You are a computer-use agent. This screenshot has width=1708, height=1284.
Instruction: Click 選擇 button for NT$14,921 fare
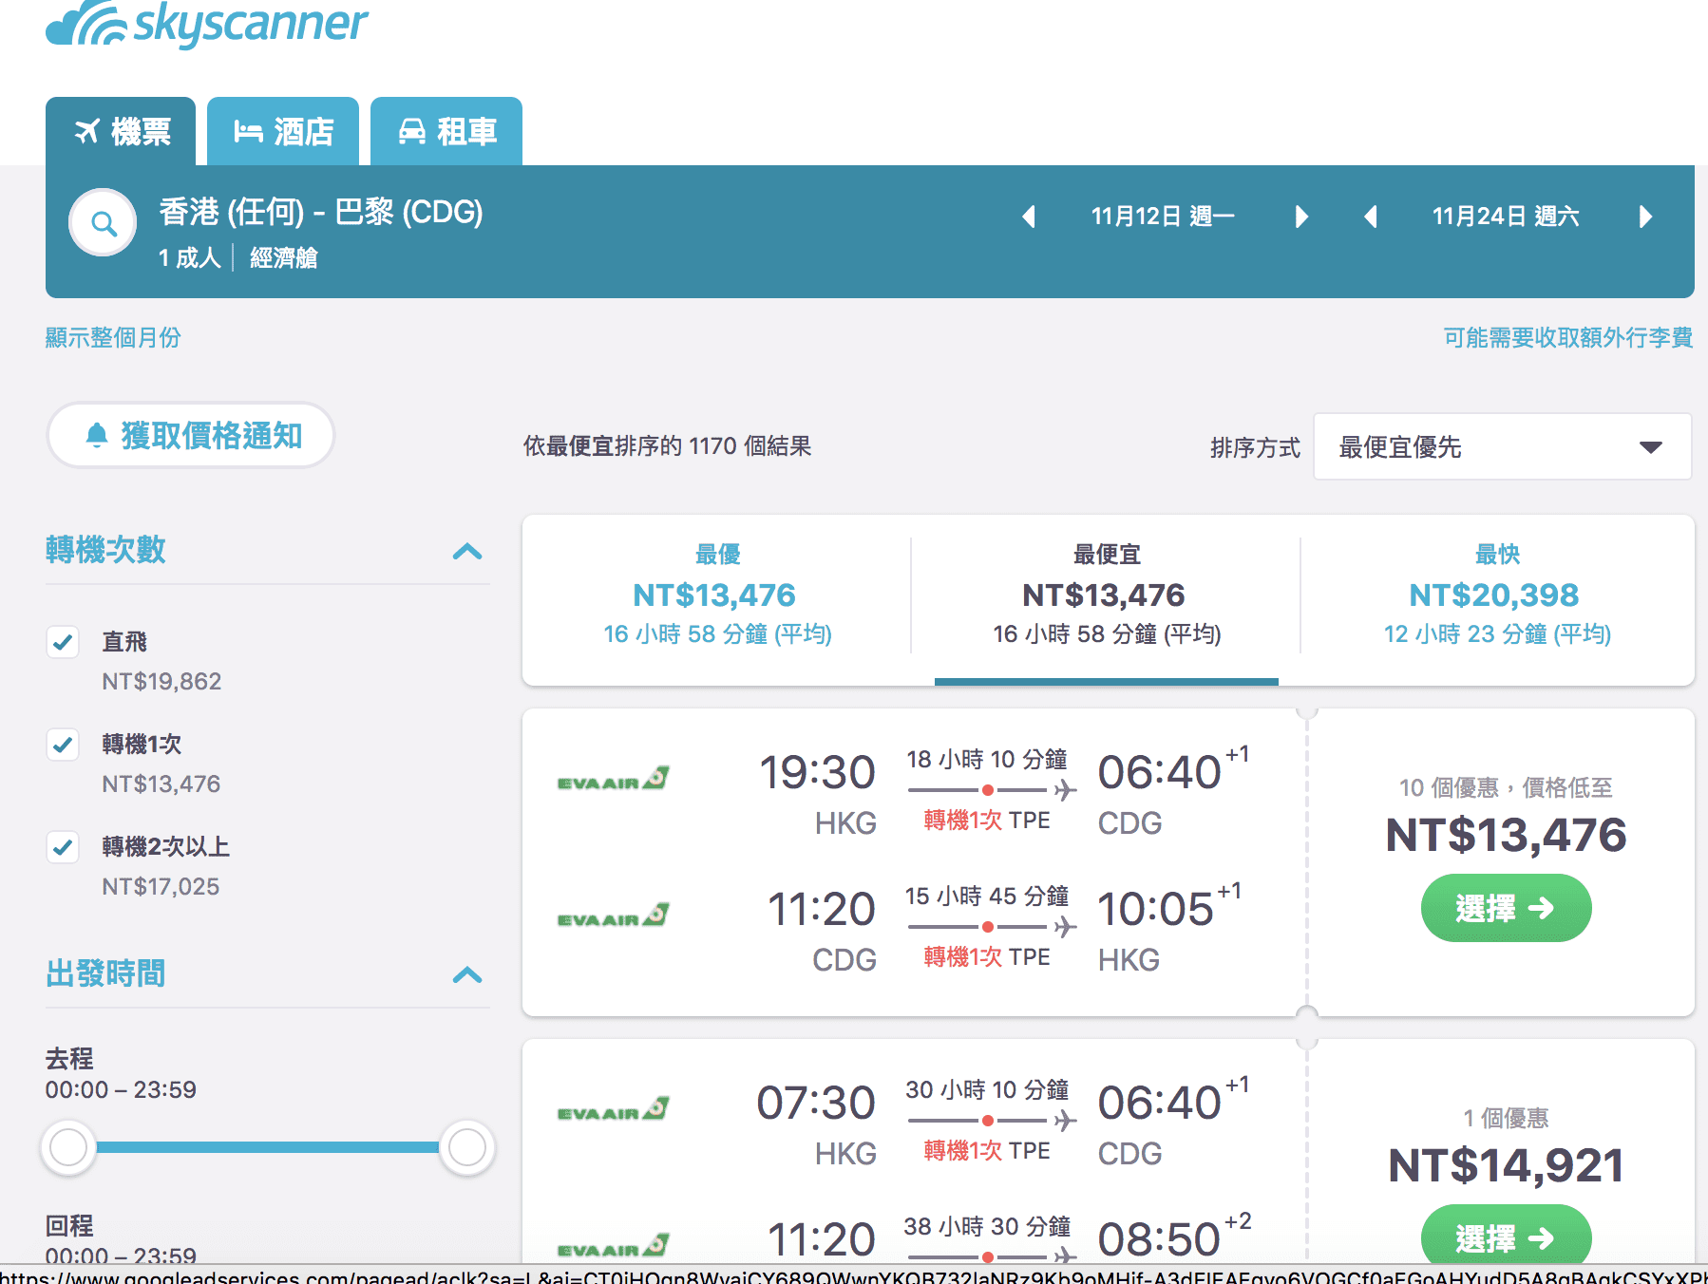click(1506, 1236)
